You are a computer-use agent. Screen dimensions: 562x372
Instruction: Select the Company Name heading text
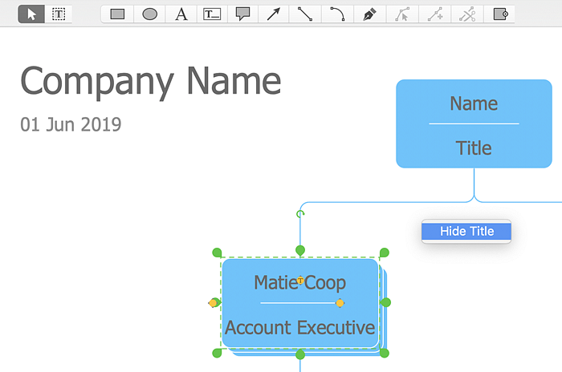[151, 81]
